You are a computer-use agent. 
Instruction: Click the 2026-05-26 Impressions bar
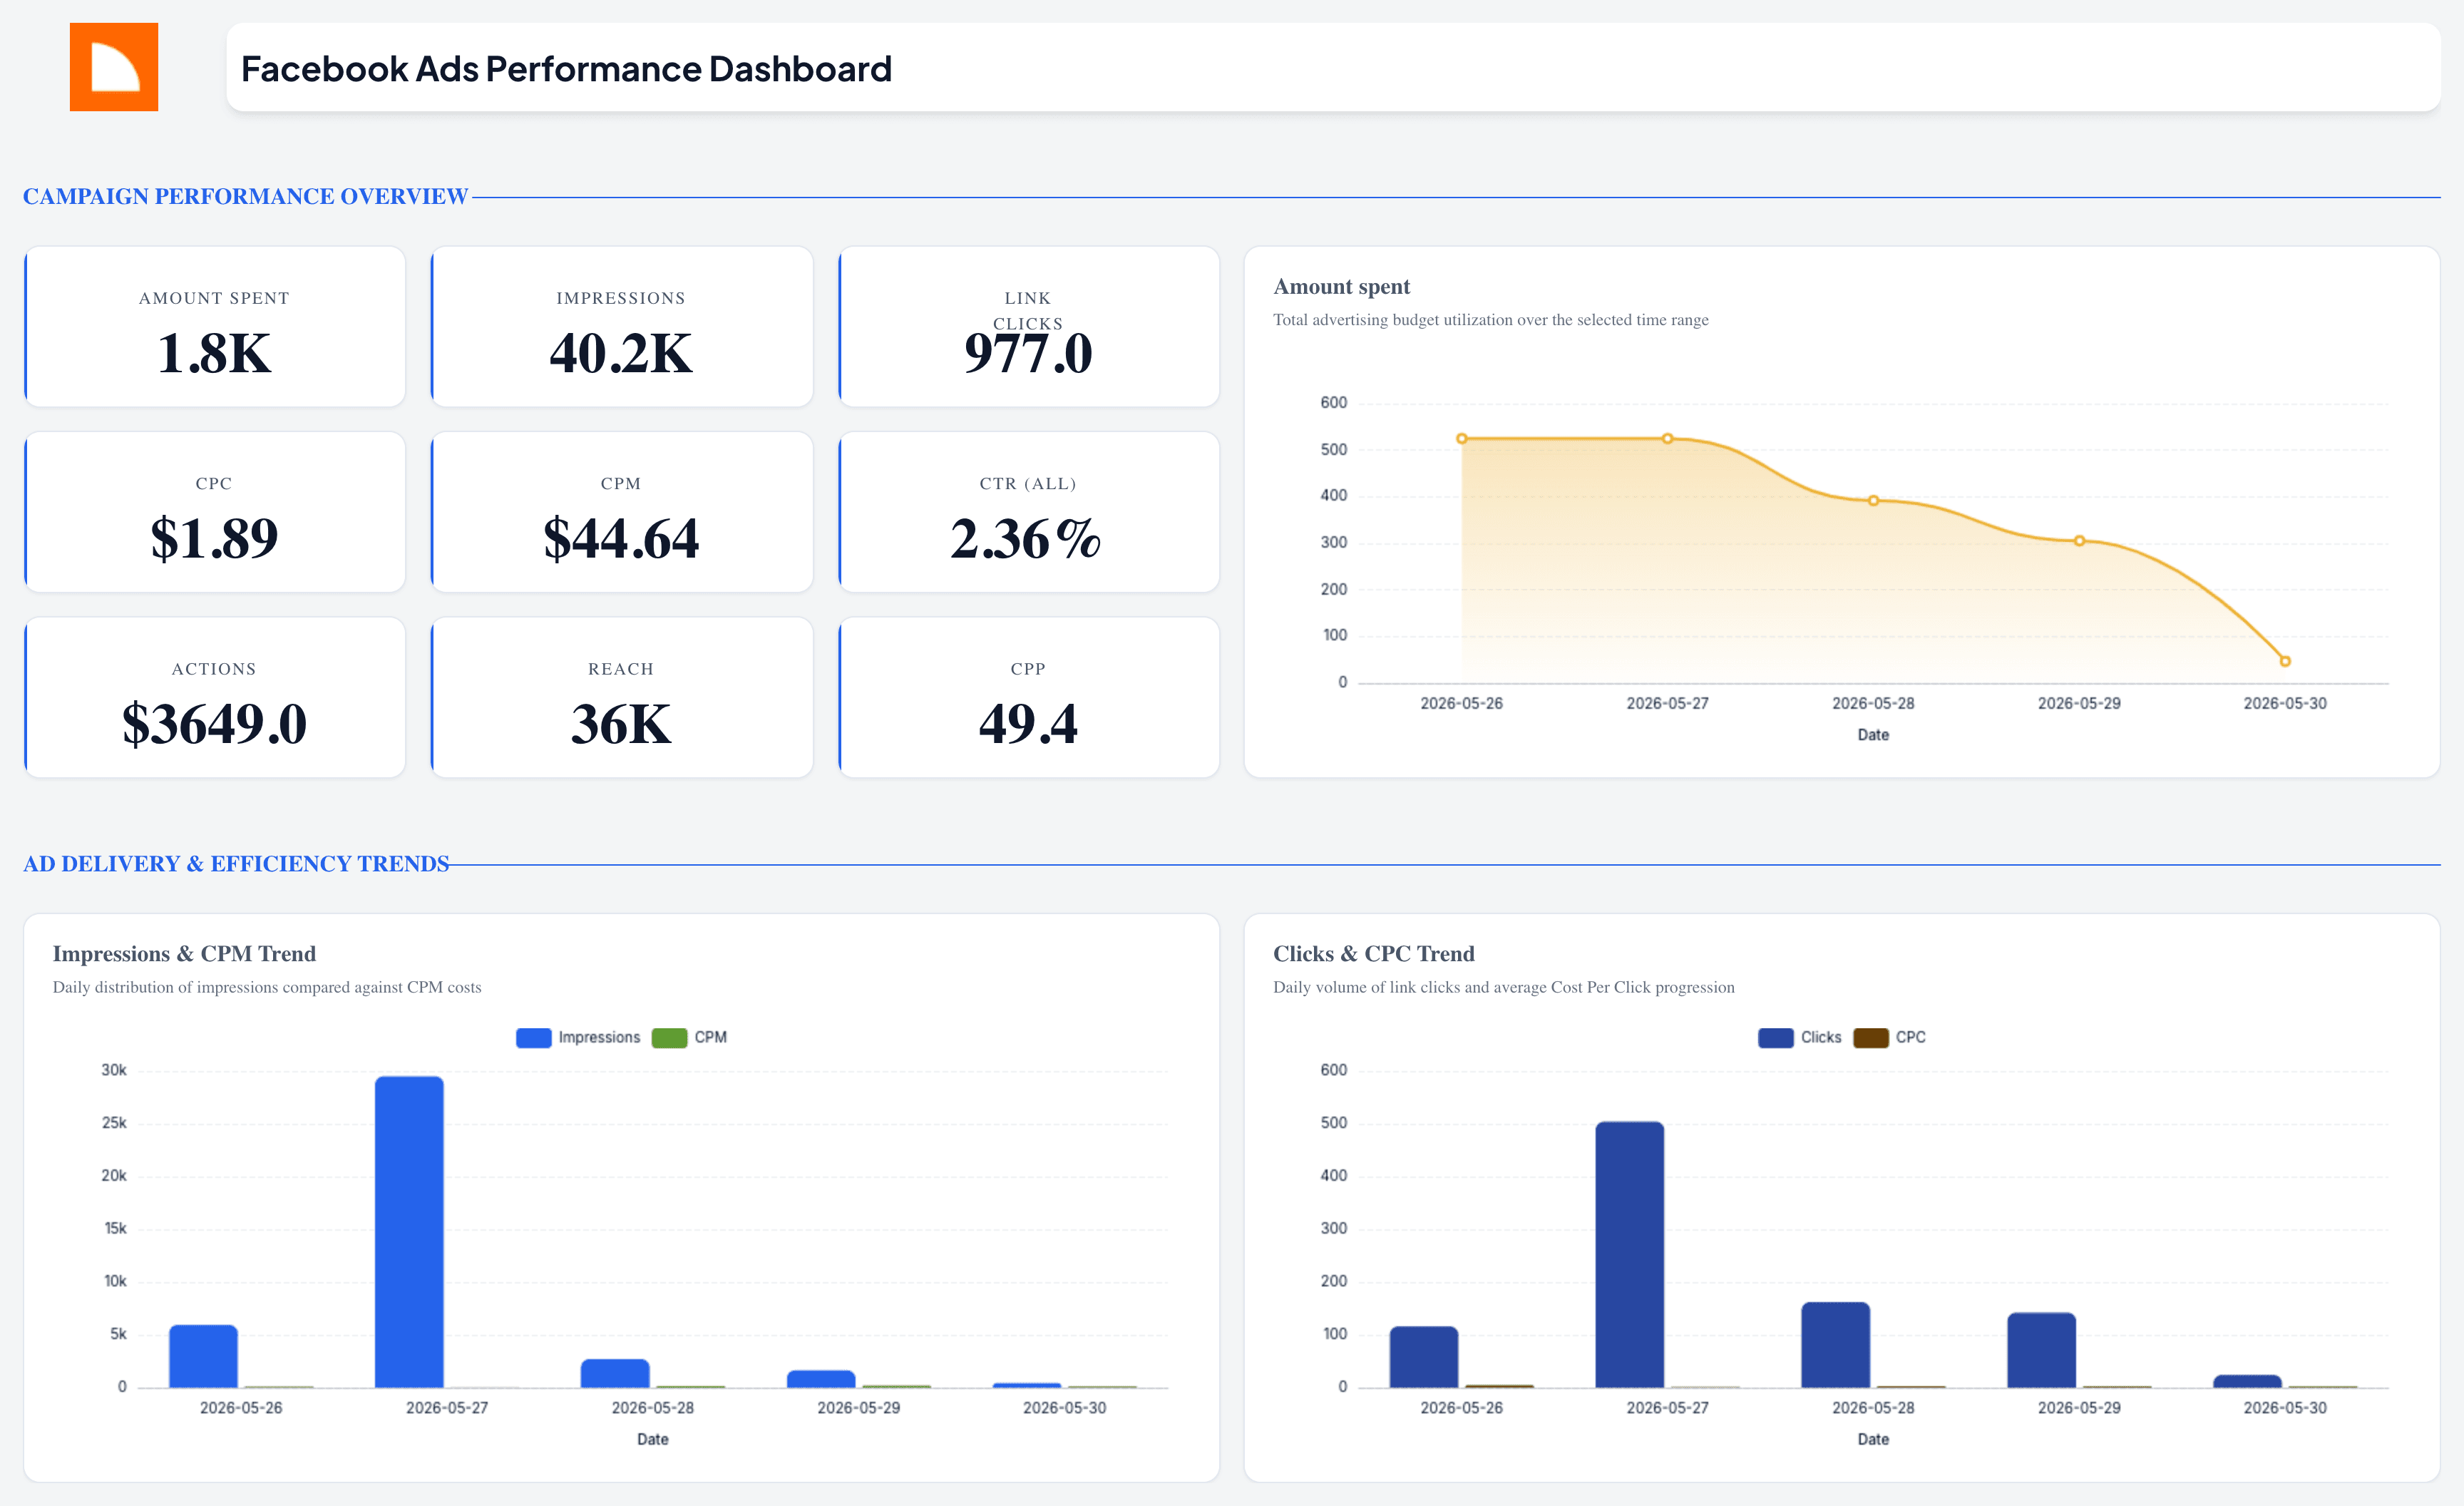pyautogui.click(x=204, y=1357)
